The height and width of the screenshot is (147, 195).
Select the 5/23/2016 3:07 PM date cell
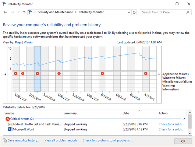(135, 124)
